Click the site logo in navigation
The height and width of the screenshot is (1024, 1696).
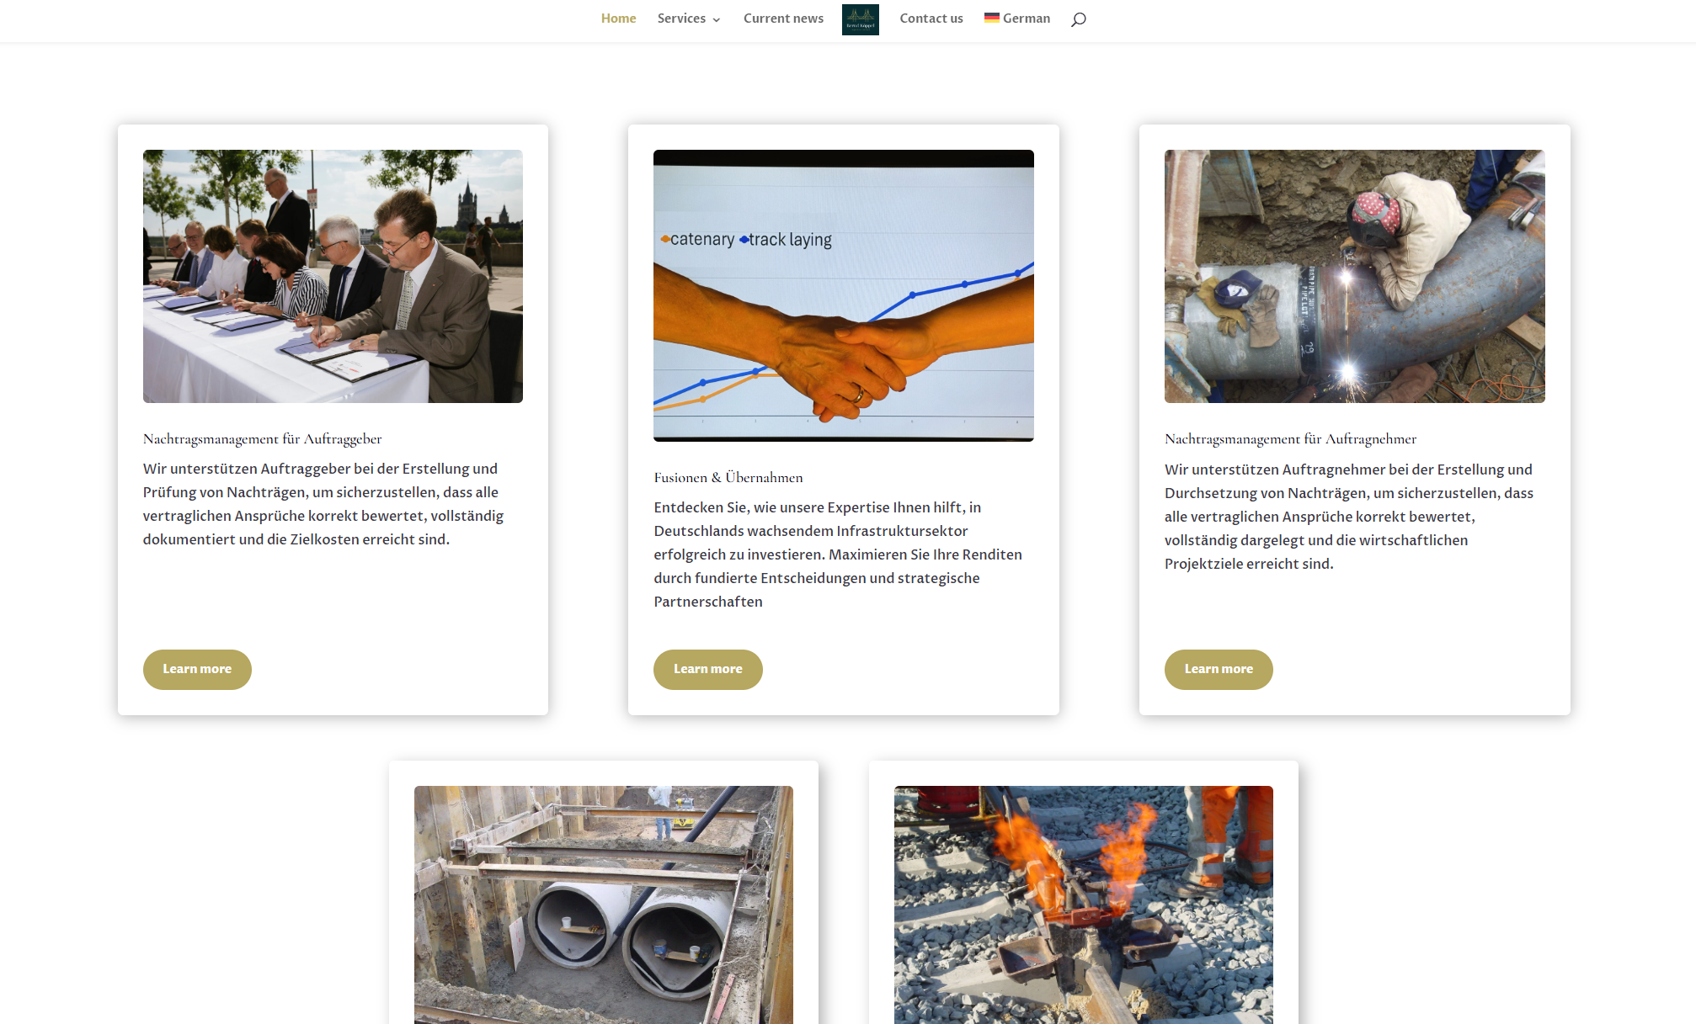(860, 19)
